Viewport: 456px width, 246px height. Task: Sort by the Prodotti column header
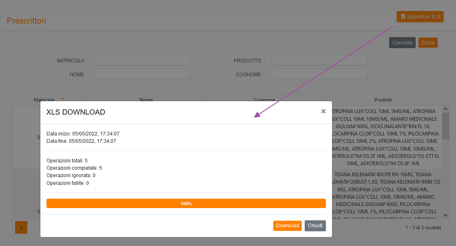(x=383, y=100)
